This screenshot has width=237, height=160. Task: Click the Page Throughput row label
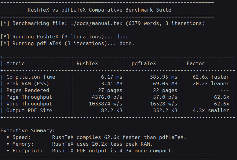click(x=29, y=97)
